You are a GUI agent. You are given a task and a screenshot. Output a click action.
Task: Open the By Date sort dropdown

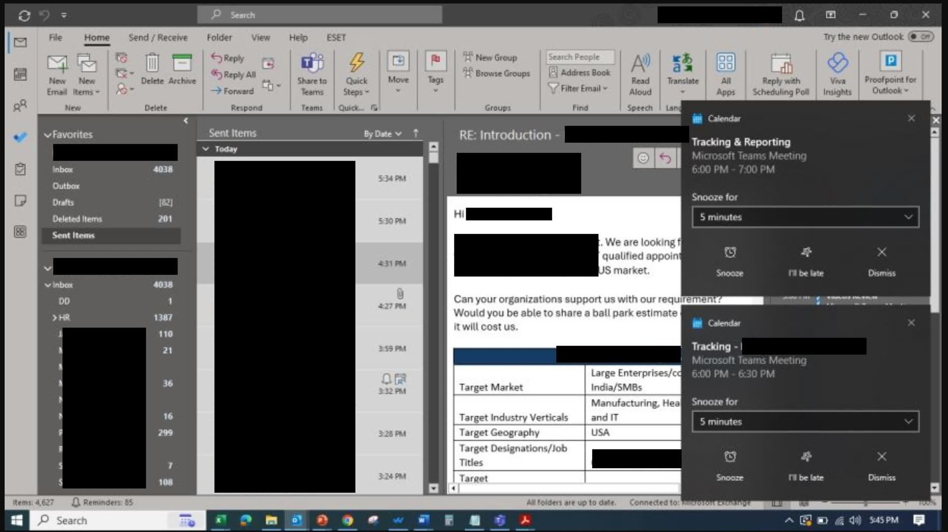click(x=382, y=134)
